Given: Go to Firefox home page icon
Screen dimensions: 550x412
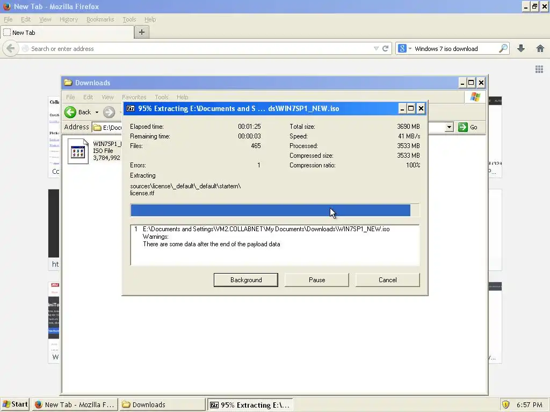Looking at the screenshot, I should tap(540, 48).
